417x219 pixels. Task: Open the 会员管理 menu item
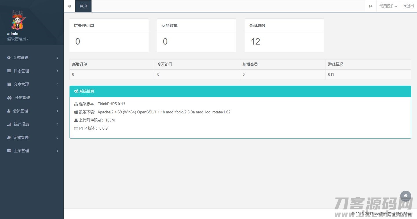(x=21, y=111)
